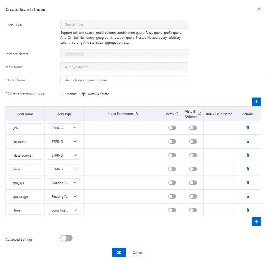Click the Index Name input field
This screenshot has width=267, height=267.
coord(124,80)
